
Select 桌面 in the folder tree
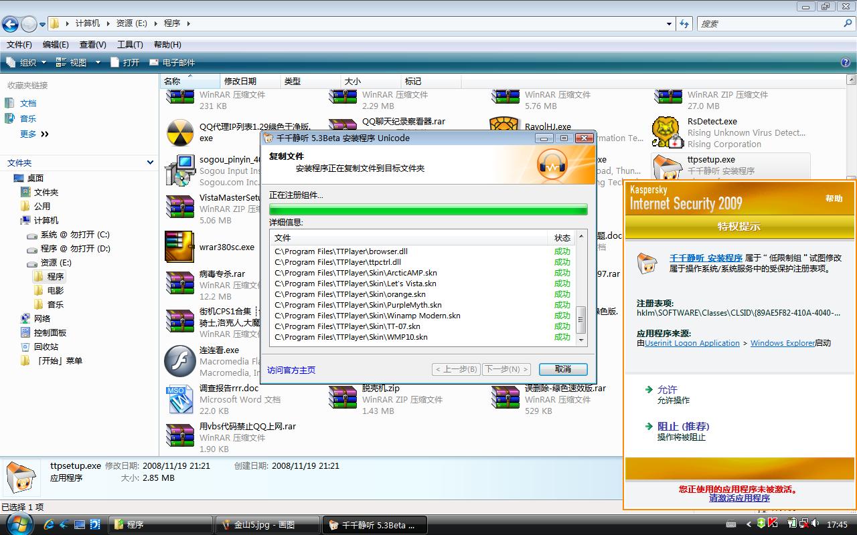pos(35,178)
